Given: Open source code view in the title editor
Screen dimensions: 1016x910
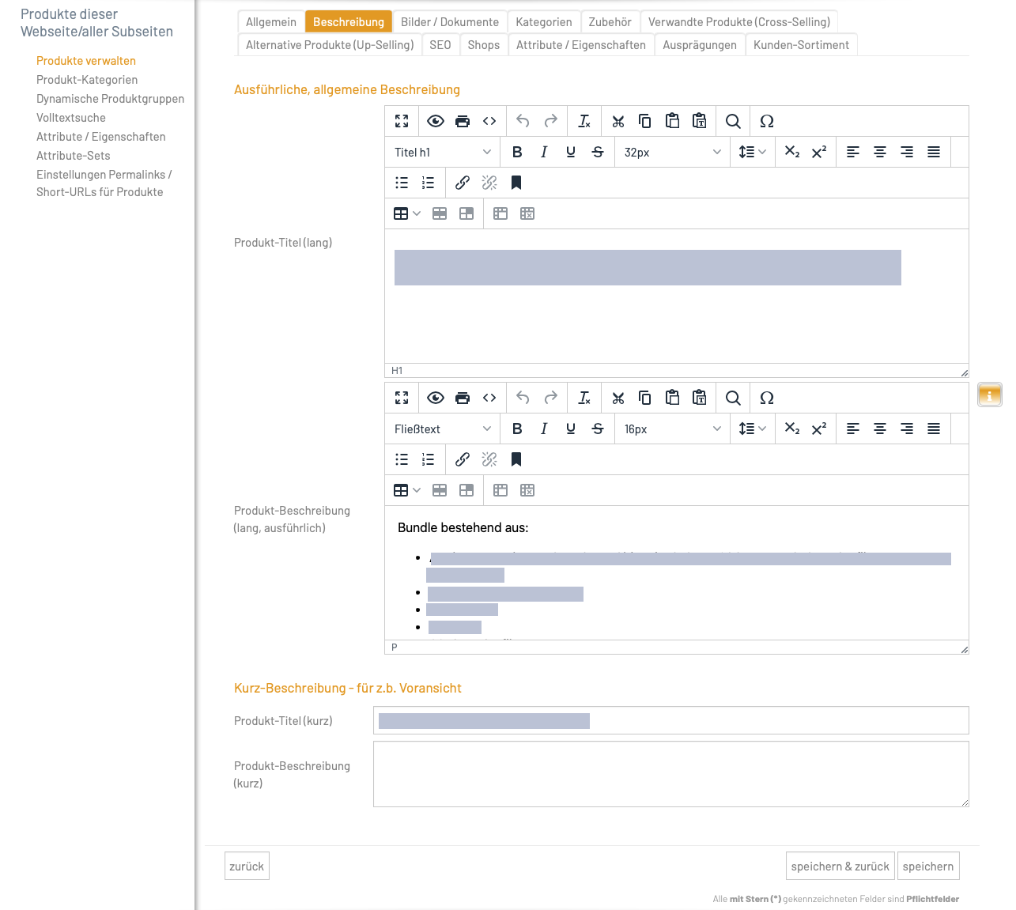Looking at the screenshot, I should click(489, 121).
